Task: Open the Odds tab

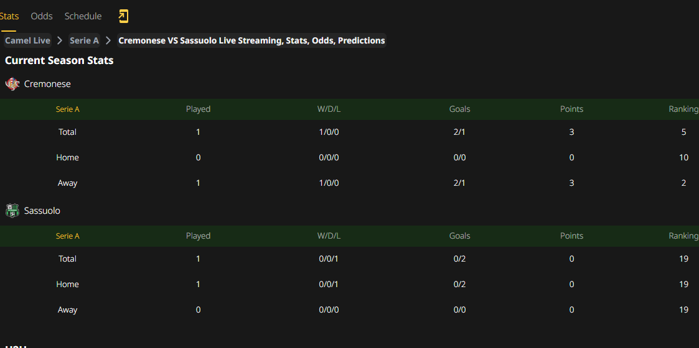Action: coord(42,16)
